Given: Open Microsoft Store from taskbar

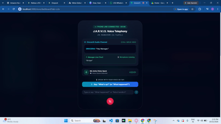Looking at the screenshot, I should [117, 121].
